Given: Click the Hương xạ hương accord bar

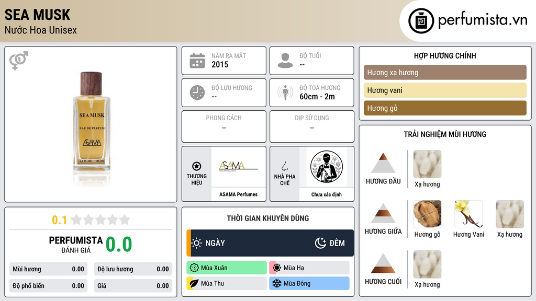Looking at the screenshot, I should [x=445, y=72].
